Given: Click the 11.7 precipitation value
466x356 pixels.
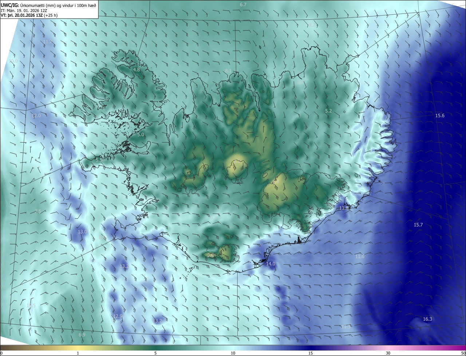Looking at the screenshot, I should (x=48, y=42).
